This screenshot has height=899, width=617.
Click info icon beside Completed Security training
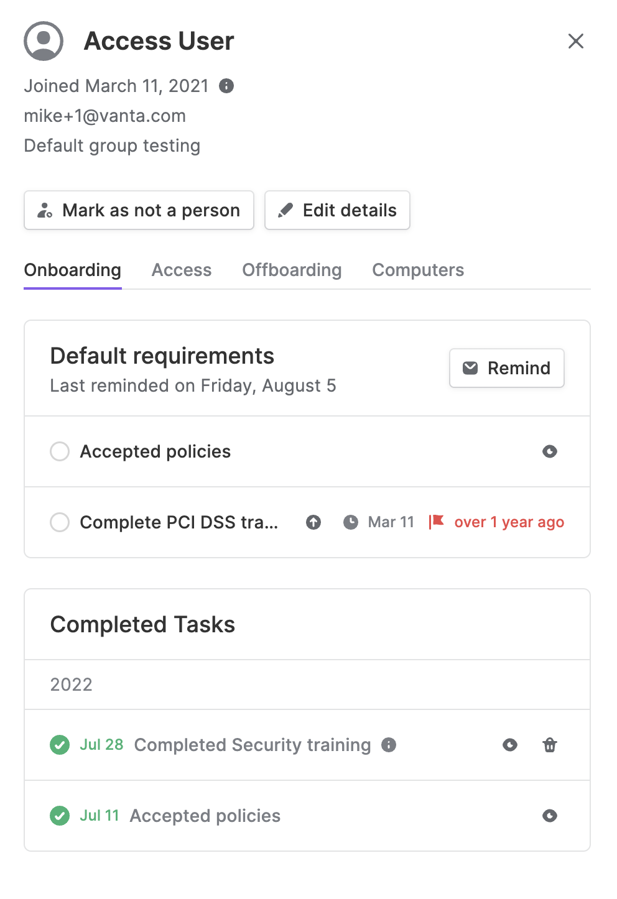click(x=389, y=745)
